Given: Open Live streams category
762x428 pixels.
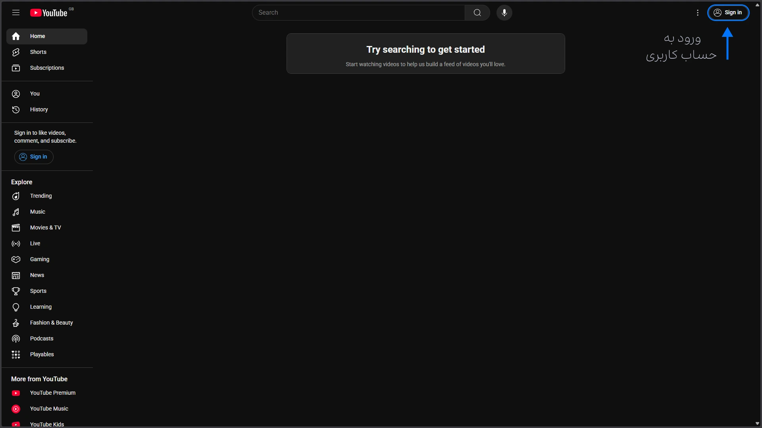Looking at the screenshot, I should coord(35,243).
